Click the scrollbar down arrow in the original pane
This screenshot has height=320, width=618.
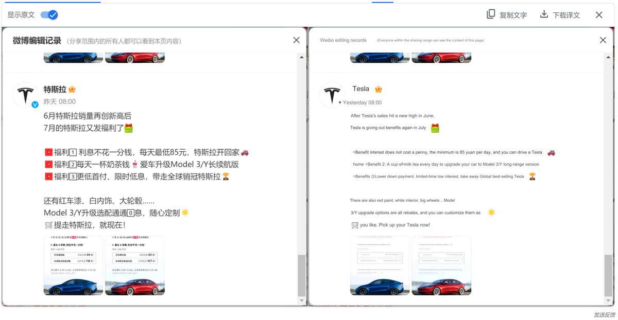(302, 300)
